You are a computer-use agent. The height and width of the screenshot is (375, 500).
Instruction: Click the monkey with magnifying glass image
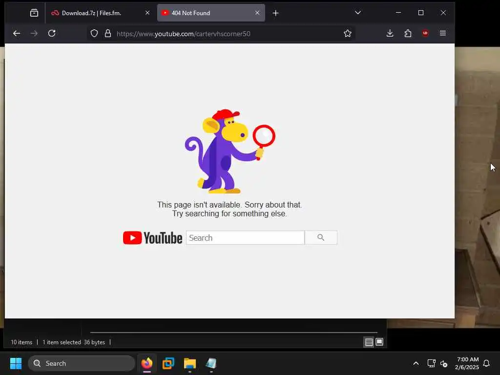tap(229, 151)
